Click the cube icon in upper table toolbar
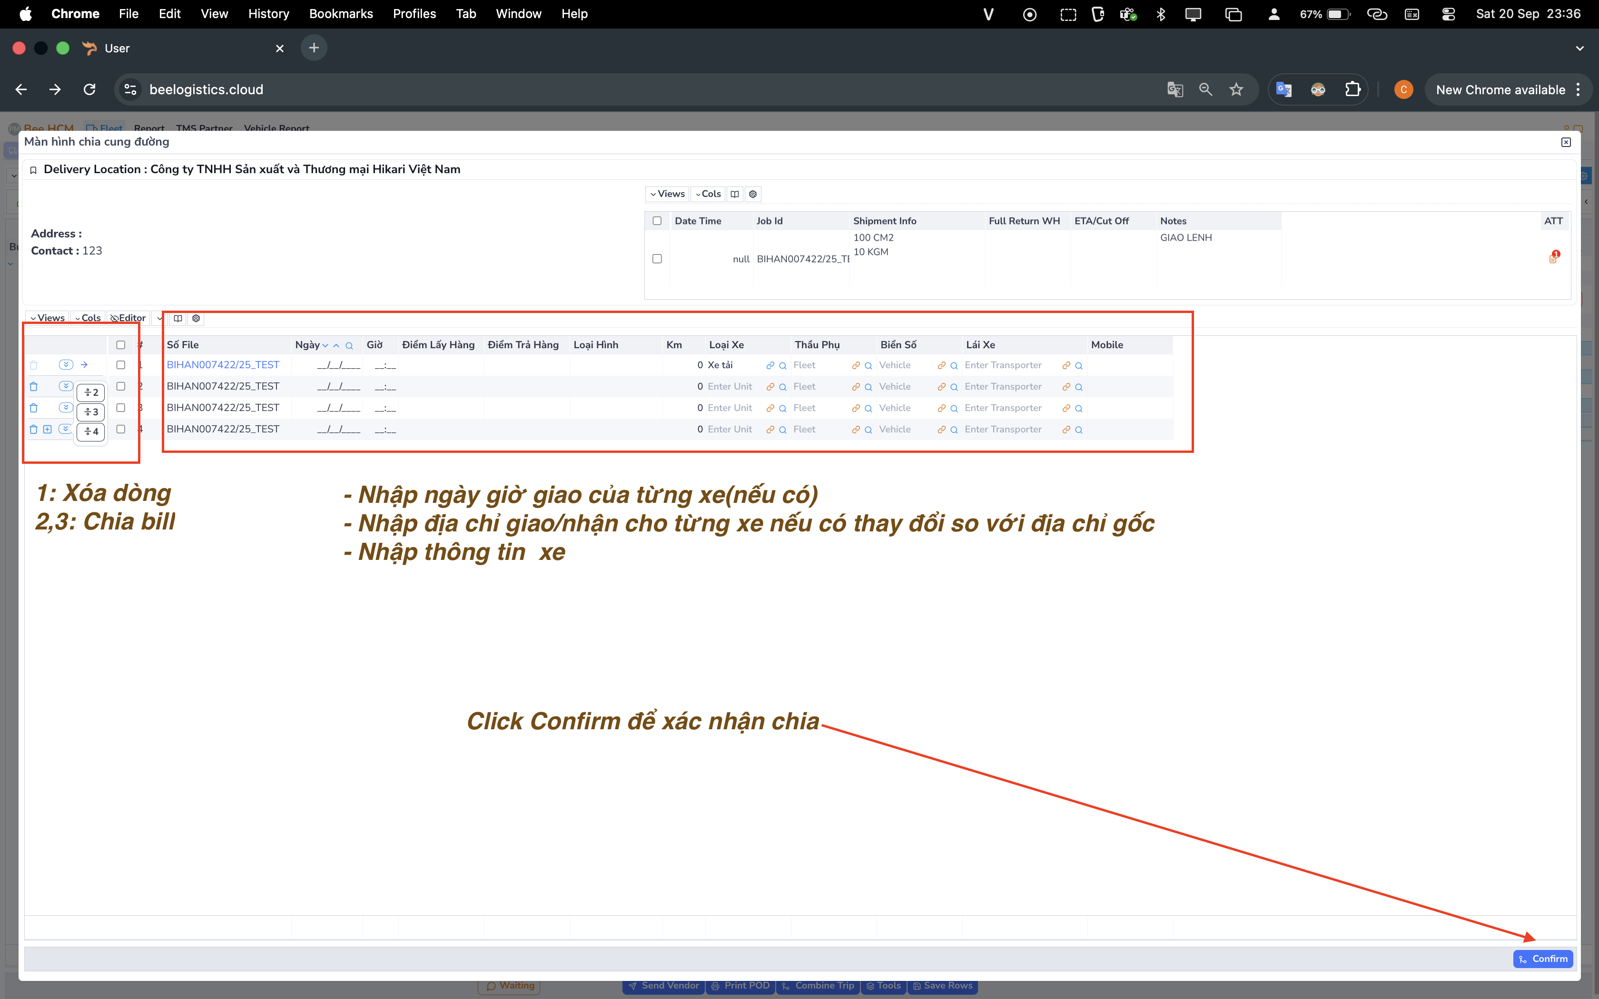 pos(752,194)
